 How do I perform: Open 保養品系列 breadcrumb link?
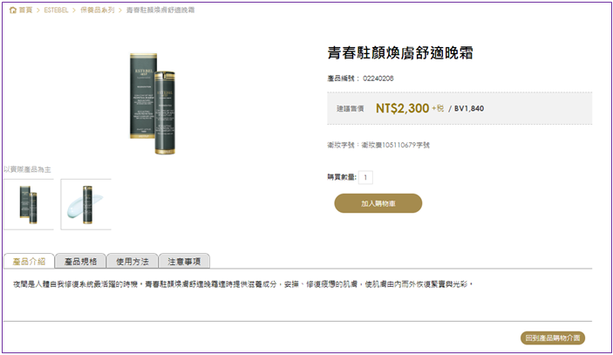(98, 10)
